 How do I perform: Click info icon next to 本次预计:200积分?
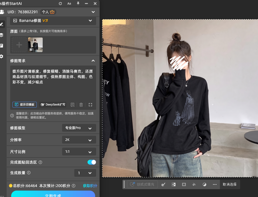pos(73,186)
